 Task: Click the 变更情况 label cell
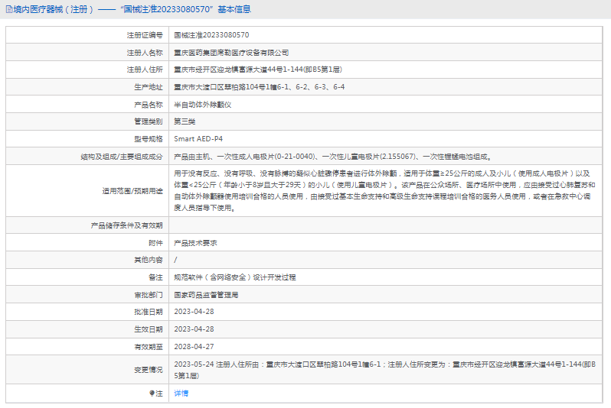[x=87, y=370]
